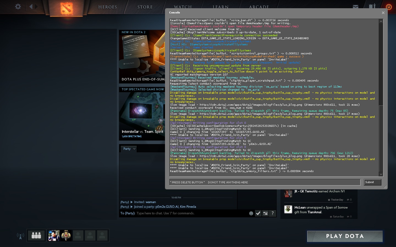Click Kim Pineda name in chat
396x247 pixels.
click(188, 207)
